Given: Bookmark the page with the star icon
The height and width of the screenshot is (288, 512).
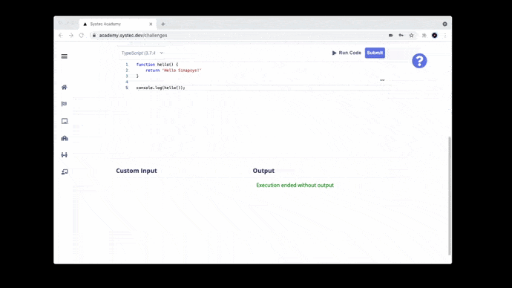Looking at the screenshot, I should click(x=411, y=36).
